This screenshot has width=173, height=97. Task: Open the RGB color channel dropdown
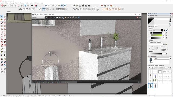click(x=38, y=17)
